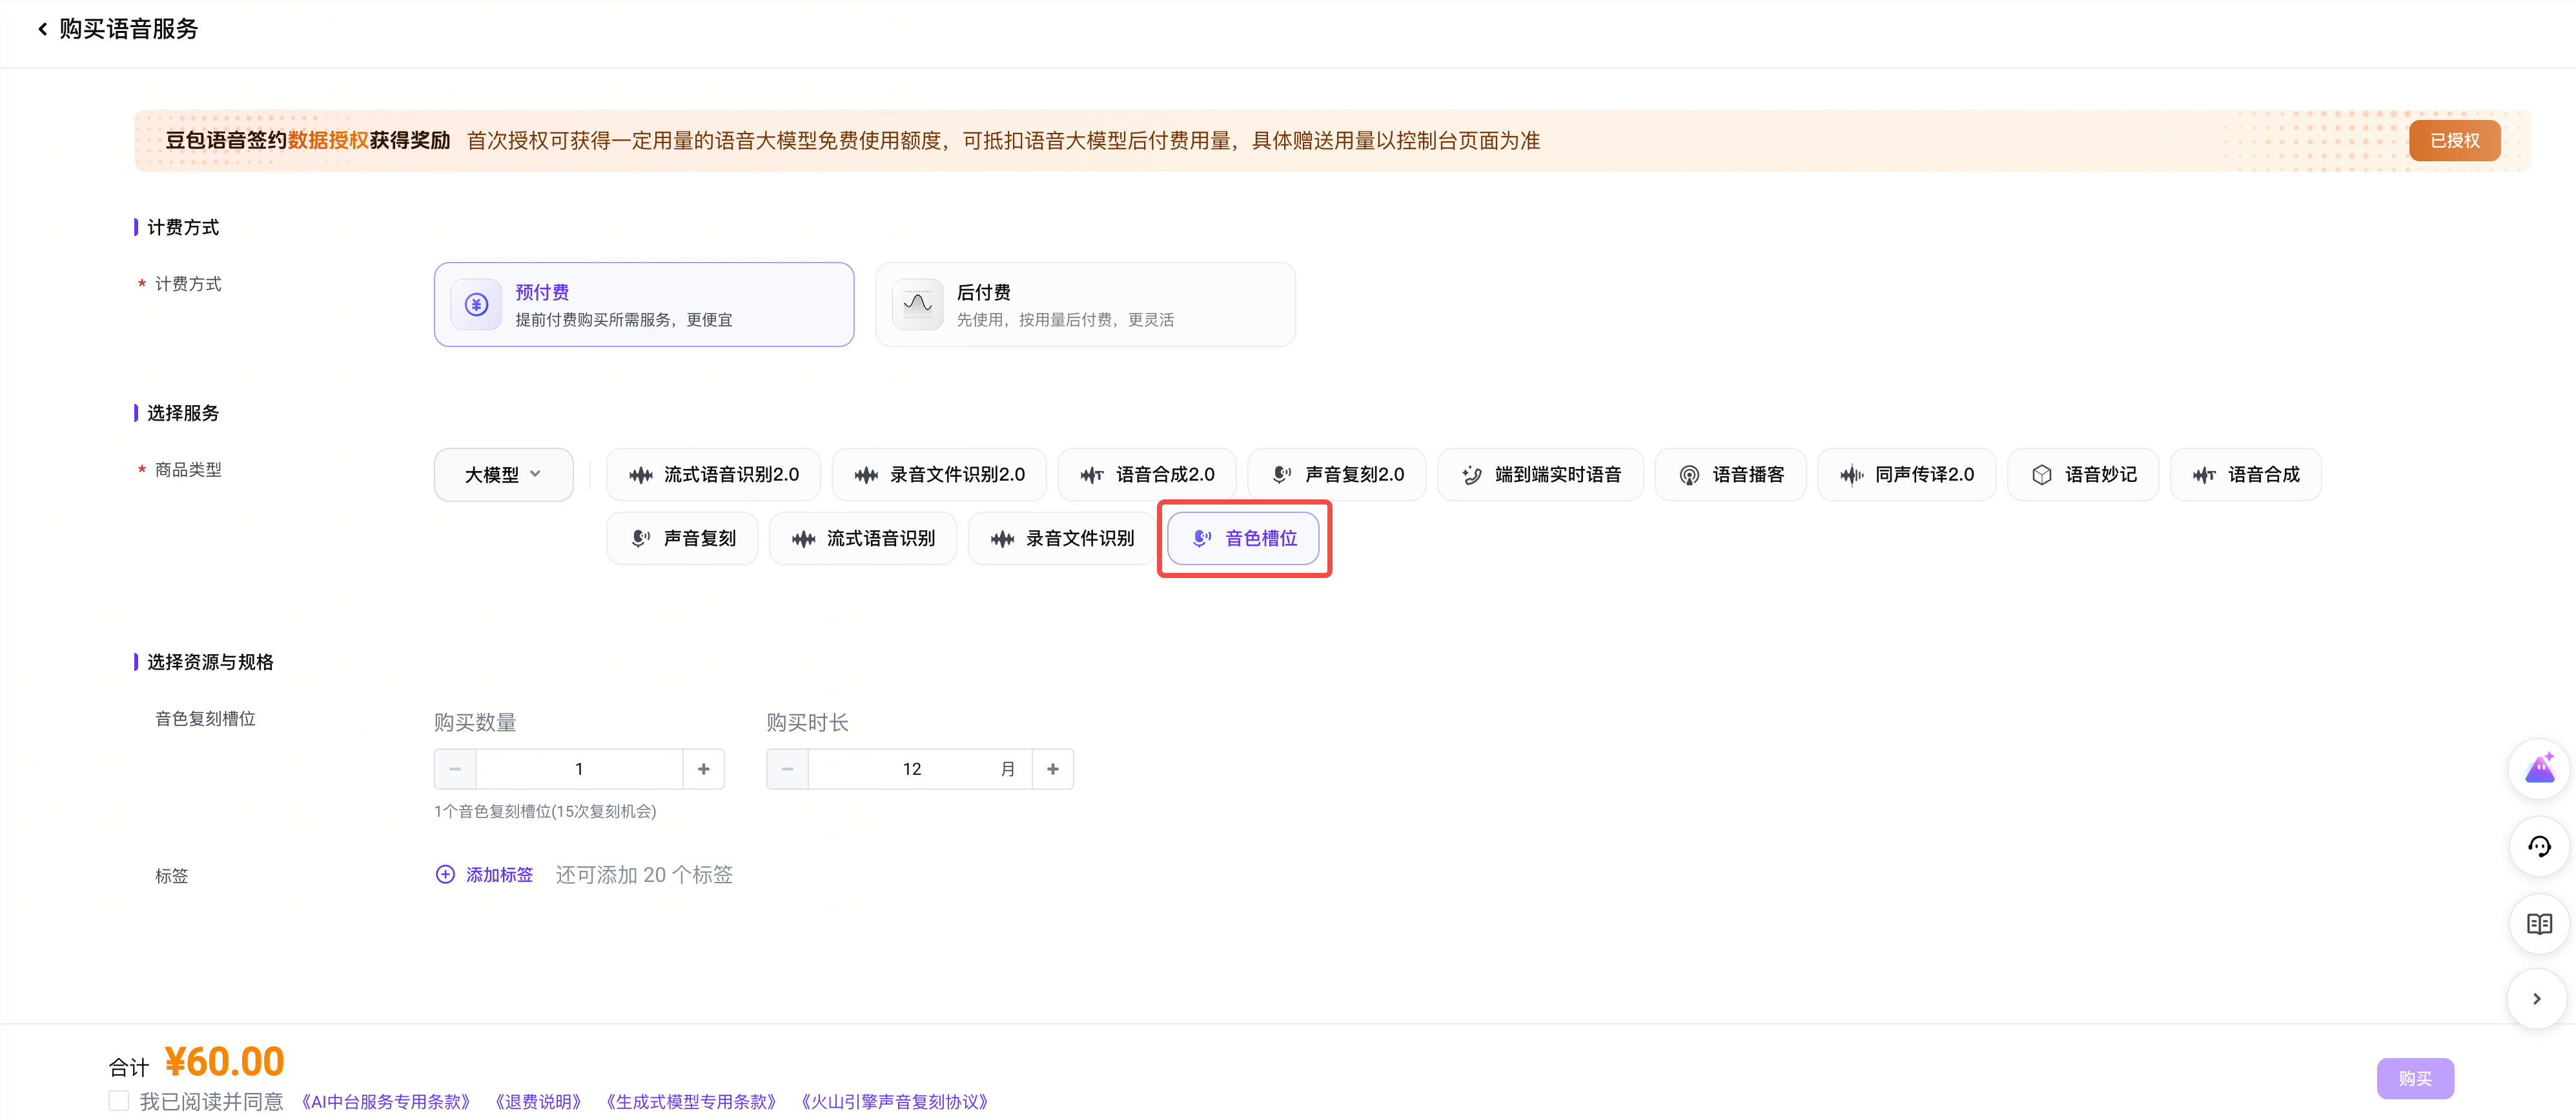Click the back arrow beside 购买语音服务
The height and width of the screenshot is (1120, 2576).
(42, 29)
